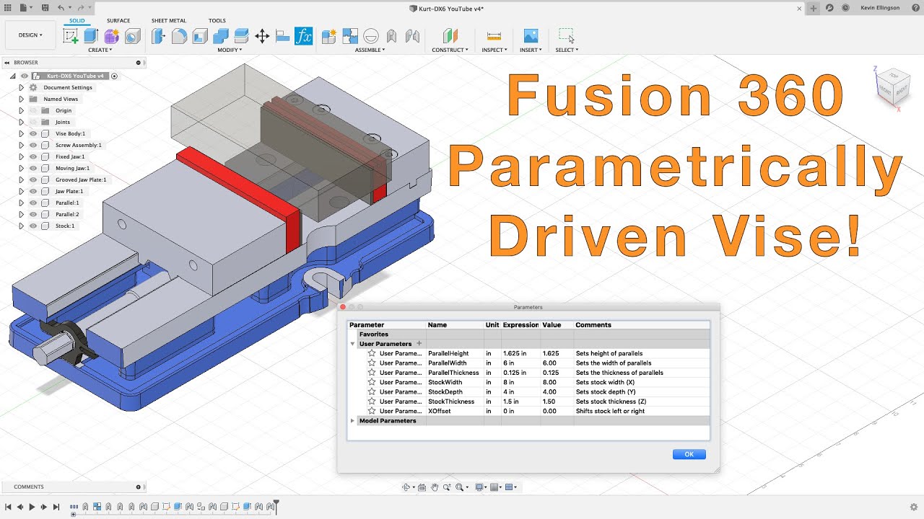Open the DESIGN workspace dropdown
This screenshot has height=519, width=924.
pos(30,35)
